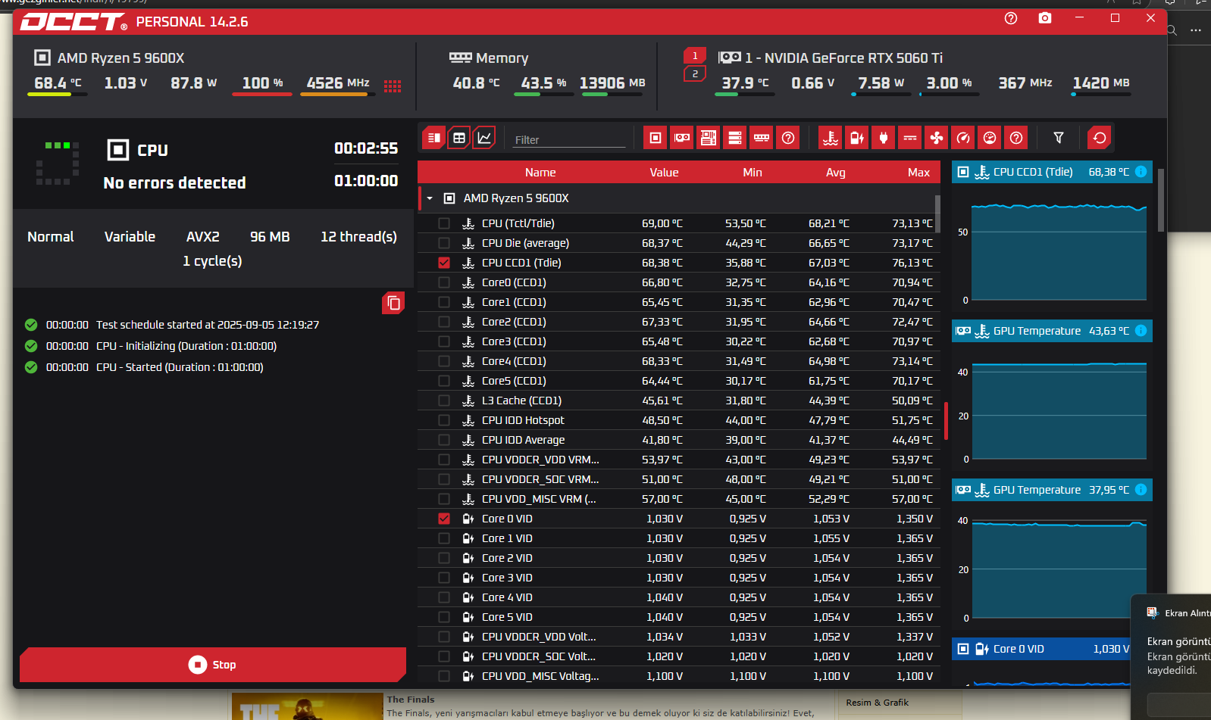This screenshot has width=1211, height=720.
Task: Click the '12 thread(s)' test setting
Action: click(x=358, y=237)
